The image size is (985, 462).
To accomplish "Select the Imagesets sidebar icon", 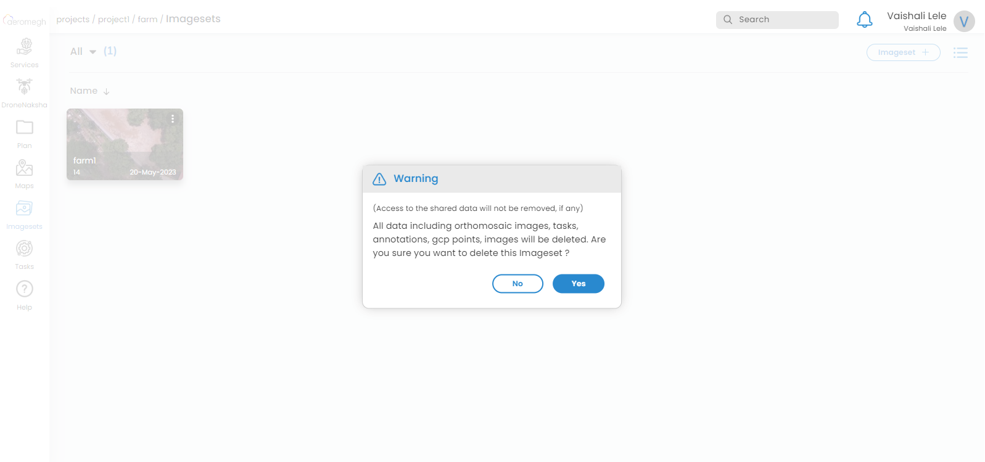I will click(25, 208).
